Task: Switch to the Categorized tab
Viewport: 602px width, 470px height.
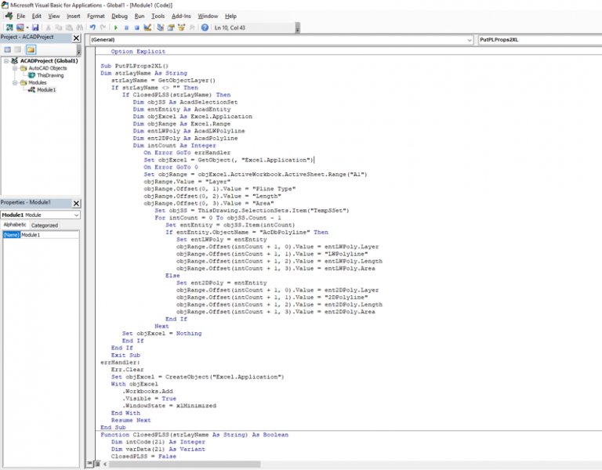Action: [44, 225]
